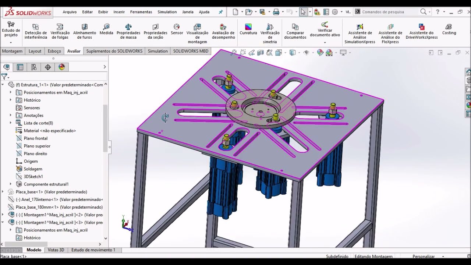Switch to the Esboço ribbon tab
This screenshot has height=265, width=471.
(54, 51)
